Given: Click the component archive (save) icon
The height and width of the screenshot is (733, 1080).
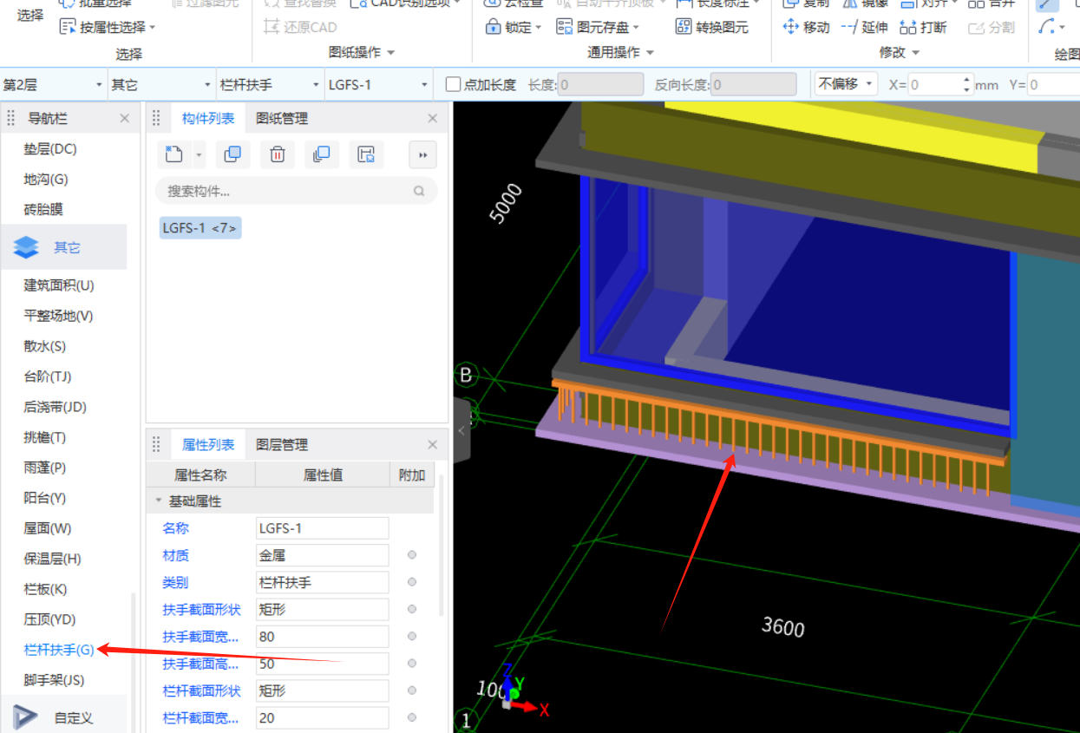Looking at the screenshot, I should pos(366,154).
